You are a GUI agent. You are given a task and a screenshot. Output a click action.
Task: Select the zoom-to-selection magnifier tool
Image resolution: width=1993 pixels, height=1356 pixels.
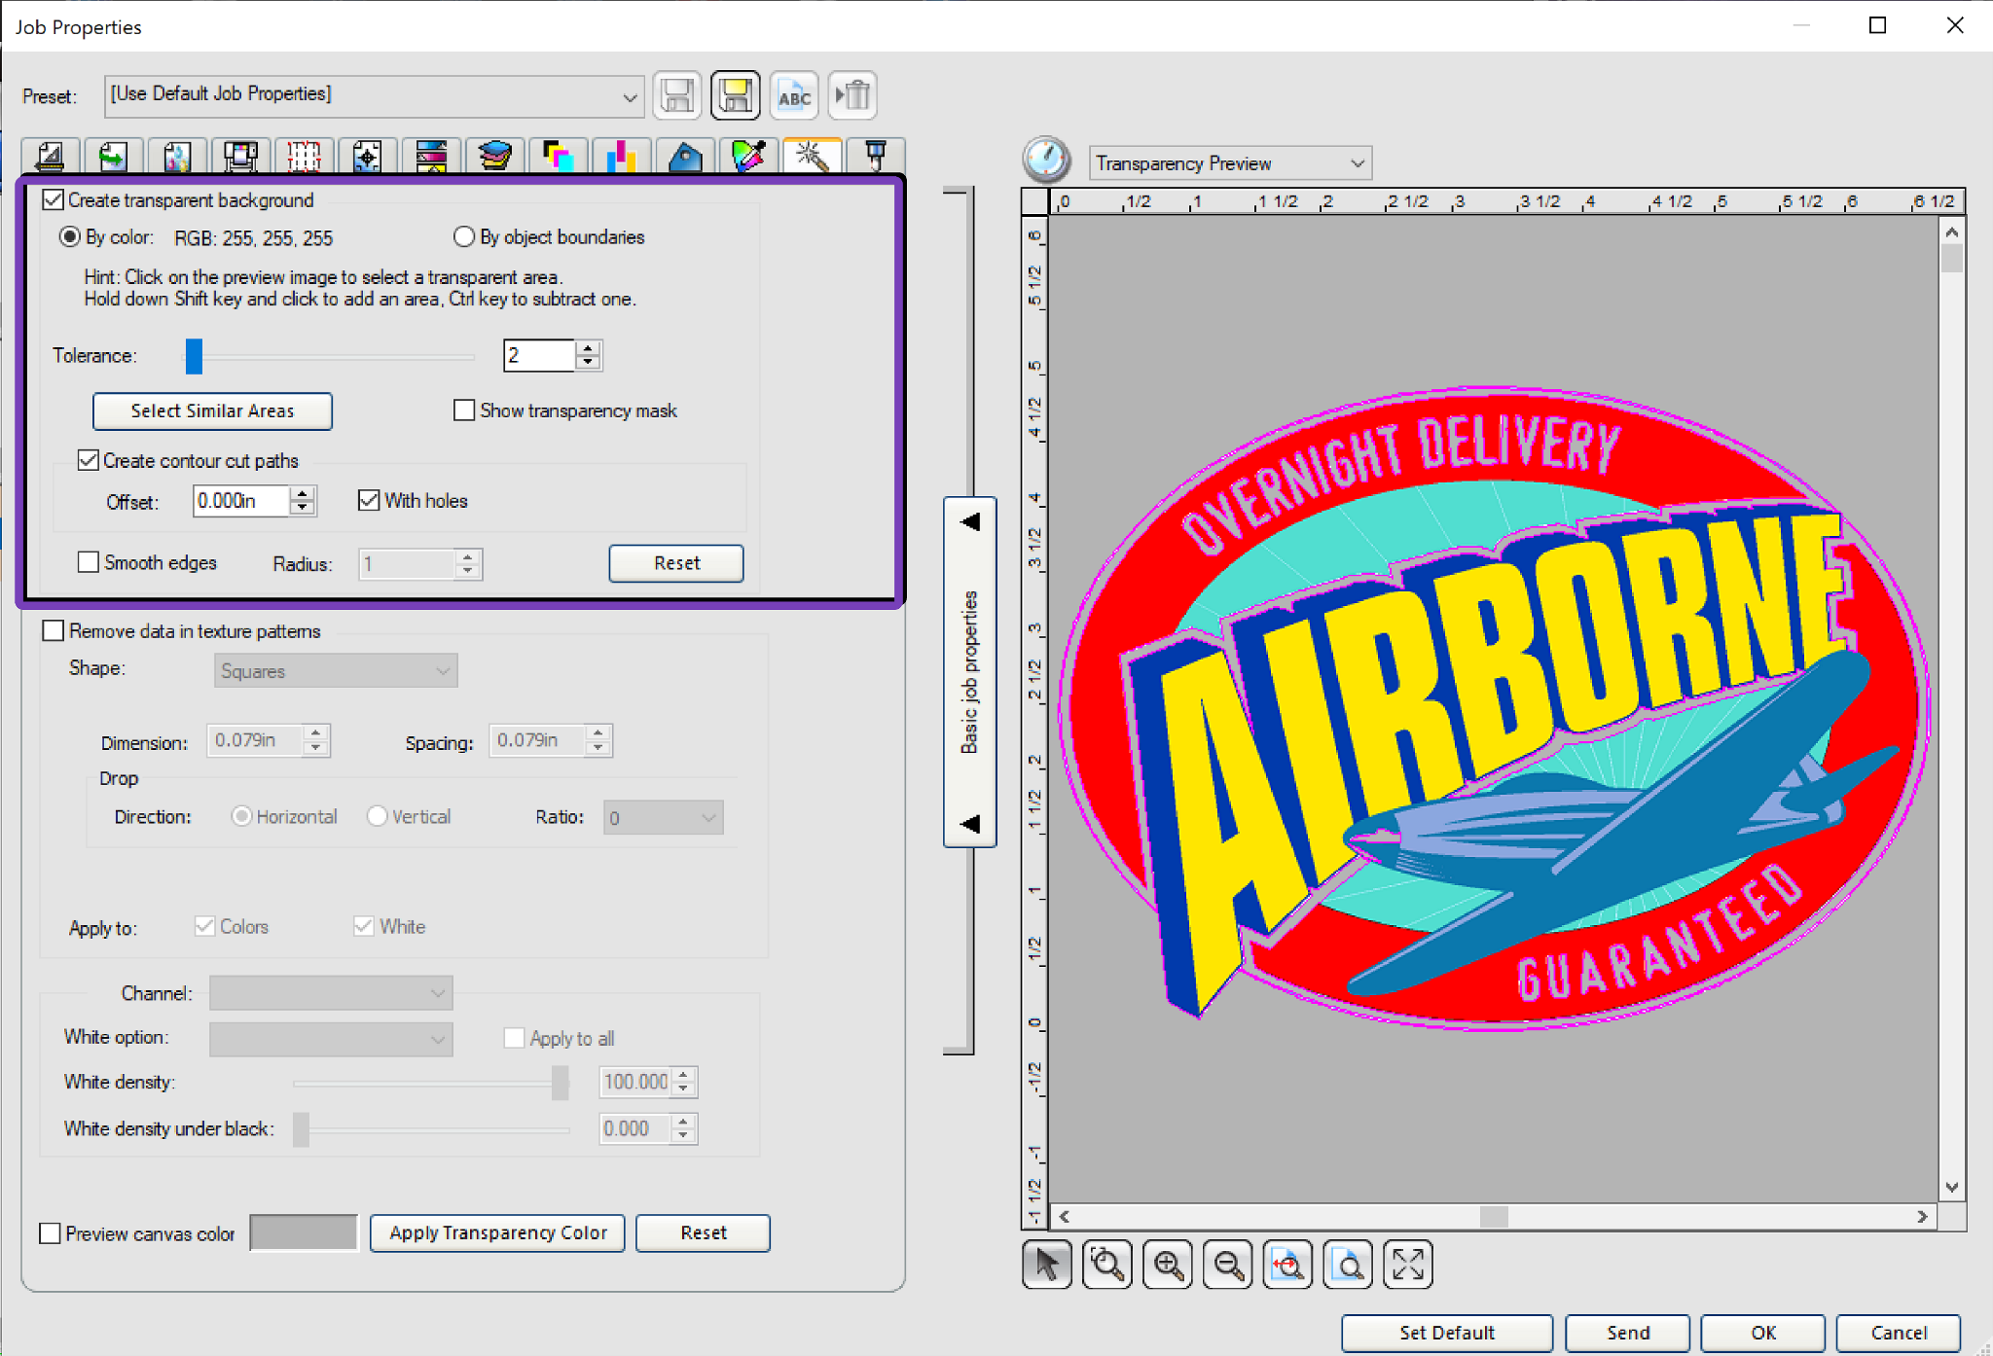point(1107,1265)
